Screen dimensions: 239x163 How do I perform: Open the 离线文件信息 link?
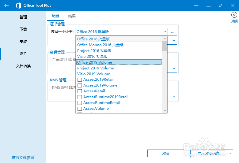click(x=23, y=158)
